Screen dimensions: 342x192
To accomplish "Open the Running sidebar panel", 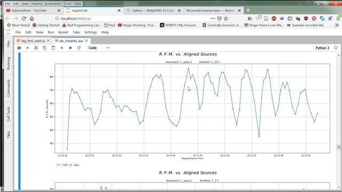I will [x=9, y=63].
